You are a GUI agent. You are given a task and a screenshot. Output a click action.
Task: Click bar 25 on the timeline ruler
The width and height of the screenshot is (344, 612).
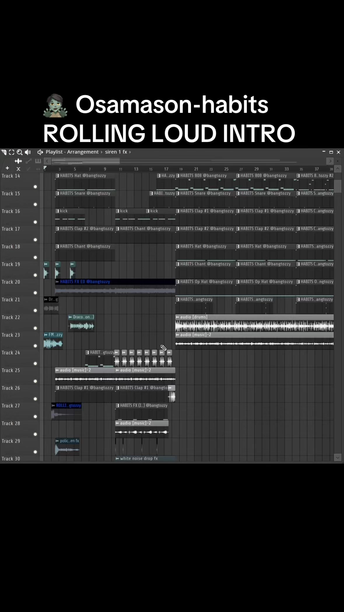click(x=226, y=169)
